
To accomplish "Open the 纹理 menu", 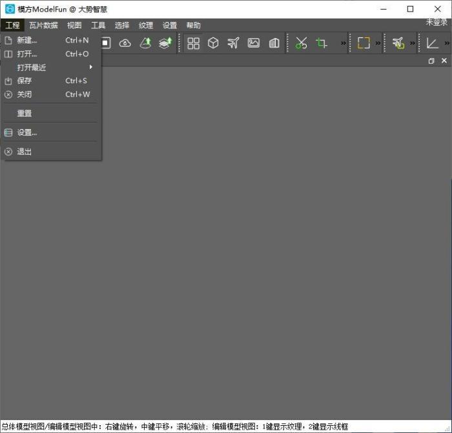I will (x=146, y=25).
